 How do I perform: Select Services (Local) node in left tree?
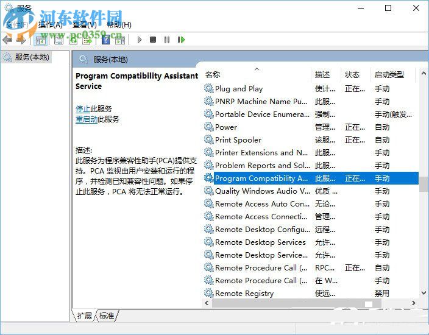[x=26, y=57]
